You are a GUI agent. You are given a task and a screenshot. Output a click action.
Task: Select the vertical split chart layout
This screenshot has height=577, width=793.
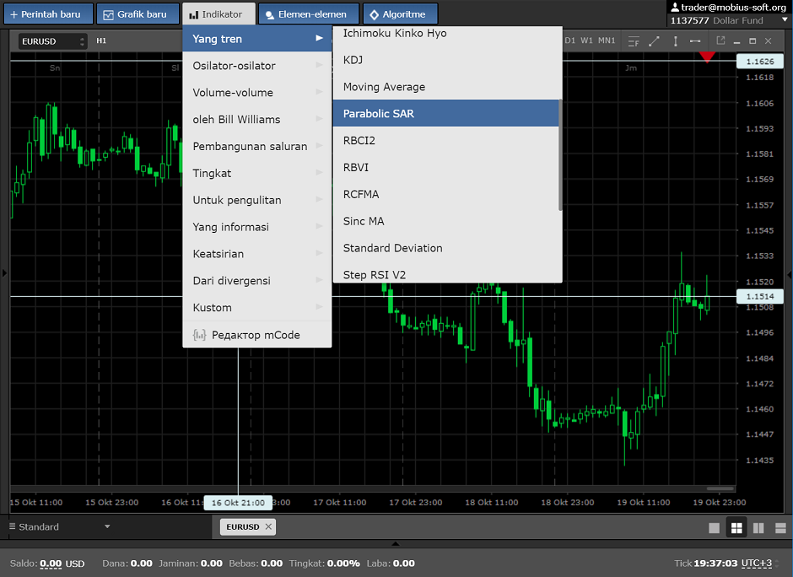point(758,528)
